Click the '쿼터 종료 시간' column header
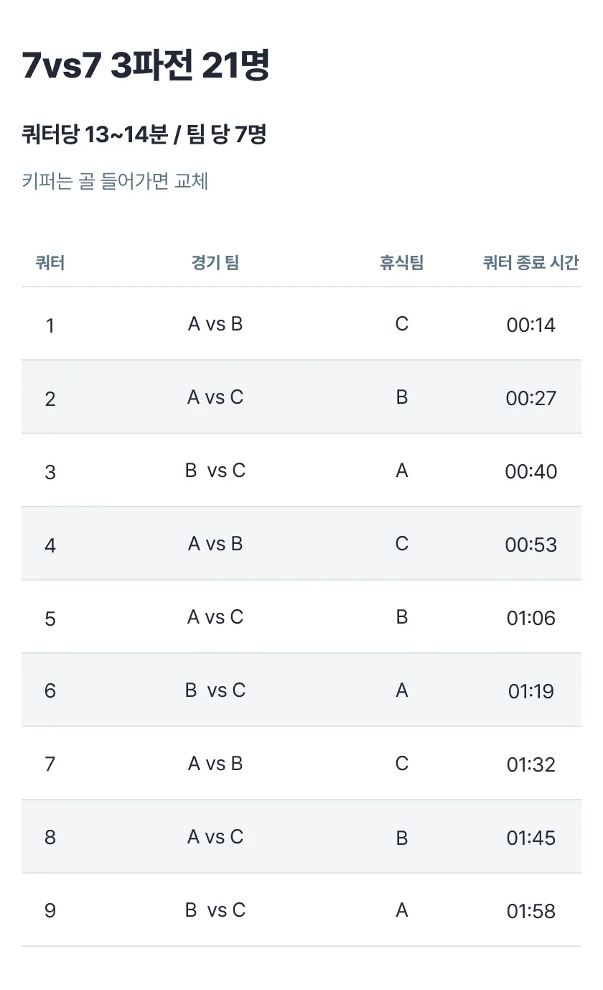Viewport: 603px width, 990px height. 530,263
